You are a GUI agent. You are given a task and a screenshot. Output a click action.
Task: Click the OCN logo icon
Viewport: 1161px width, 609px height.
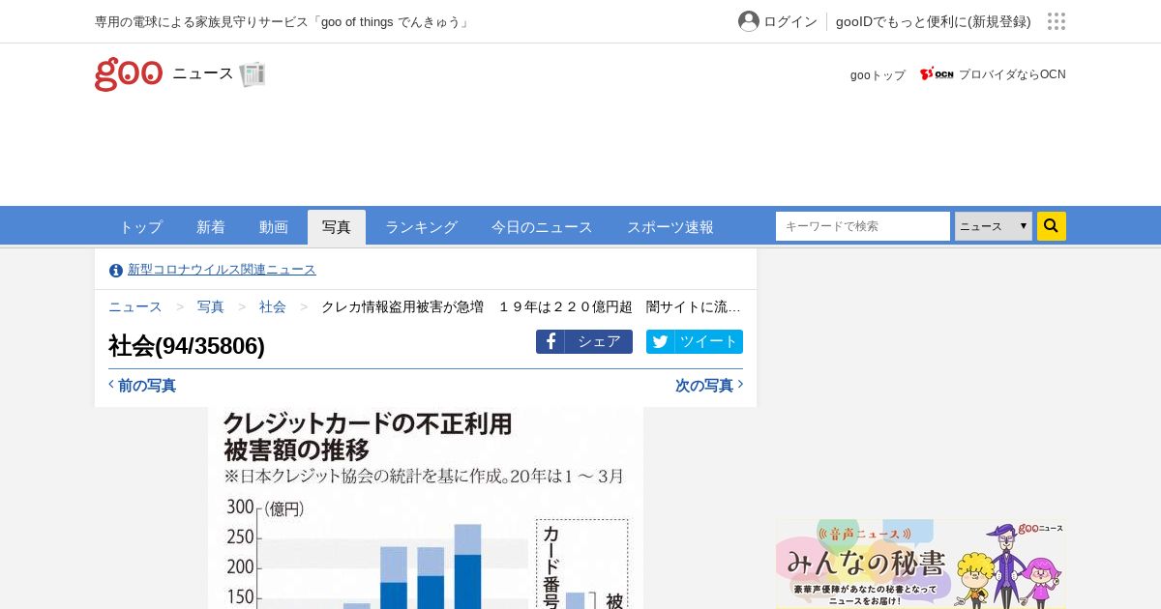(937, 74)
